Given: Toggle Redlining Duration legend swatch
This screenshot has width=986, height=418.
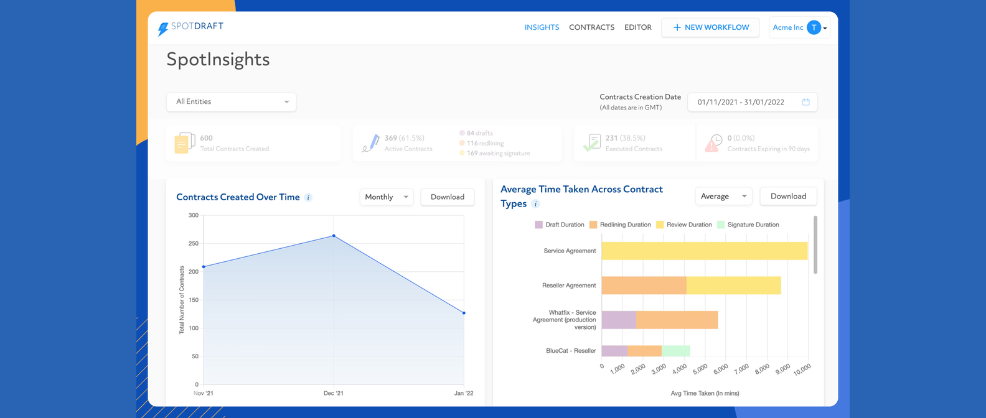Looking at the screenshot, I should pos(593,225).
